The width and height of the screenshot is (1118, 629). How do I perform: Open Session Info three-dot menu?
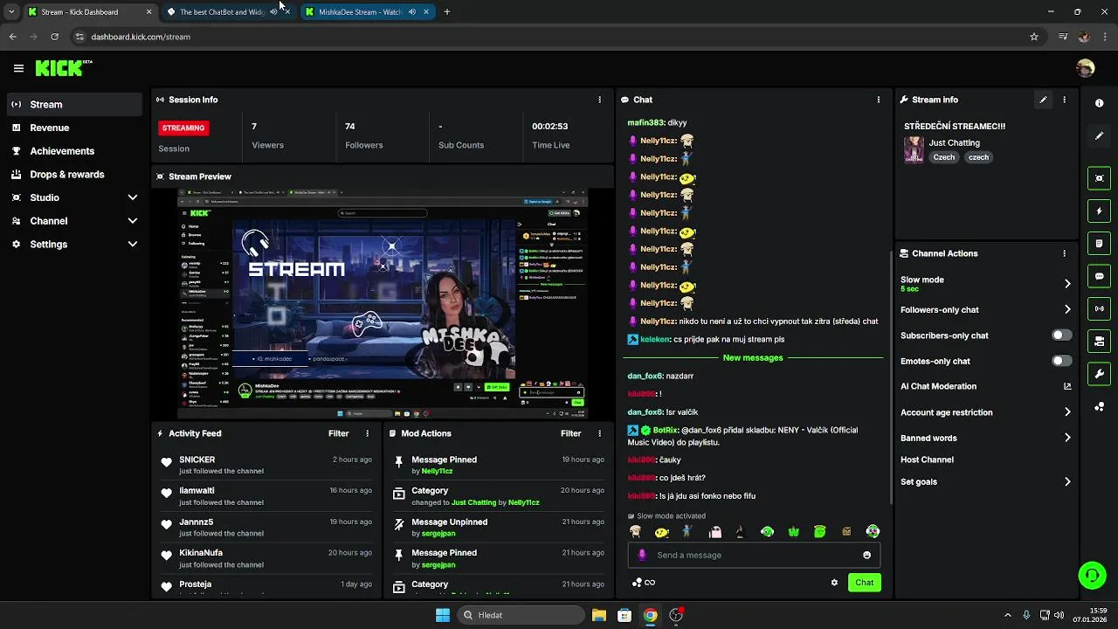(599, 100)
